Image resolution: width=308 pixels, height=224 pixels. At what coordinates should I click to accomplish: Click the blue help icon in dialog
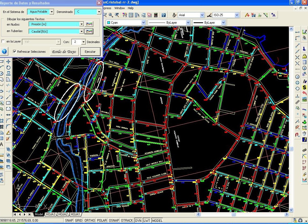(4, 51)
